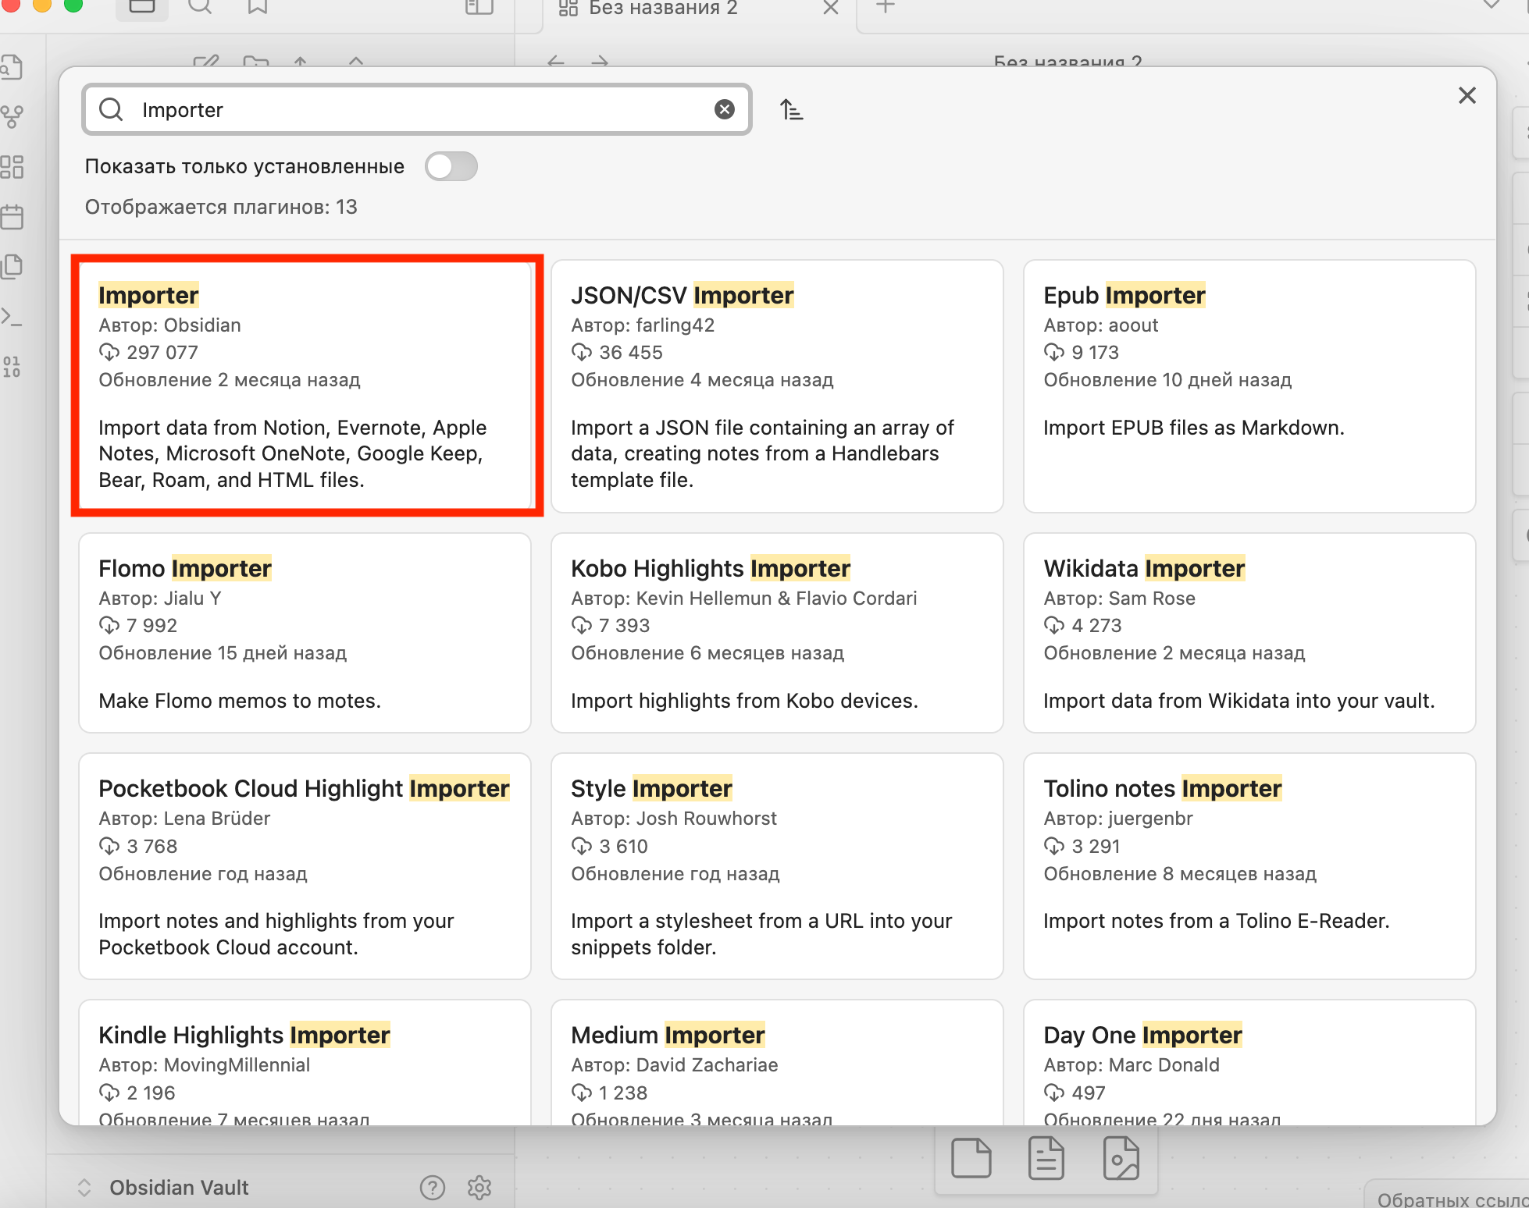Open the Importer plugin by Obsidian
1529x1208 pixels.
(305, 386)
